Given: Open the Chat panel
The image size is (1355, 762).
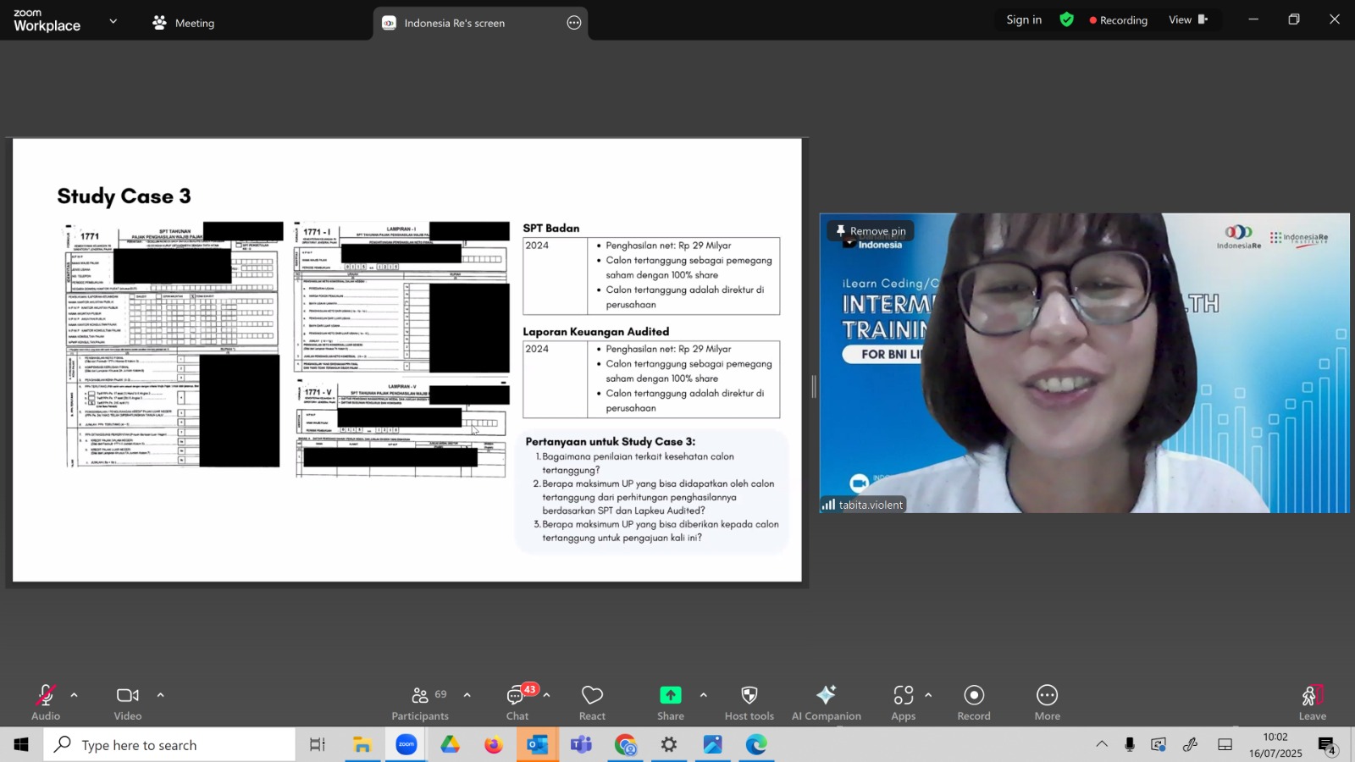Looking at the screenshot, I should pos(517,703).
